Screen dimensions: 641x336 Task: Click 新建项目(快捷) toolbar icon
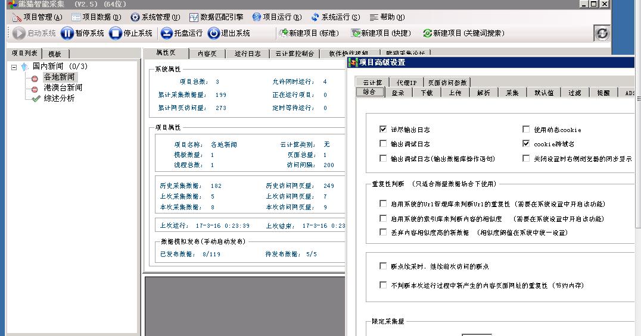tap(356, 33)
